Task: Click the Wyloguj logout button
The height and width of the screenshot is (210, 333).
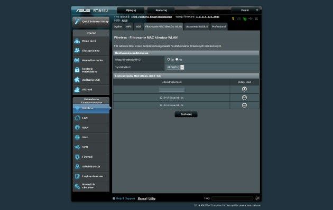Action: click(131, 10)
